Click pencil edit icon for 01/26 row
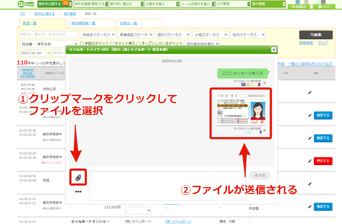 [x=310, y=115]
